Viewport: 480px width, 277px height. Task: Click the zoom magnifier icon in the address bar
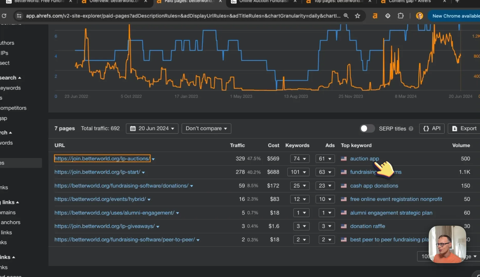tap(346, 16)
